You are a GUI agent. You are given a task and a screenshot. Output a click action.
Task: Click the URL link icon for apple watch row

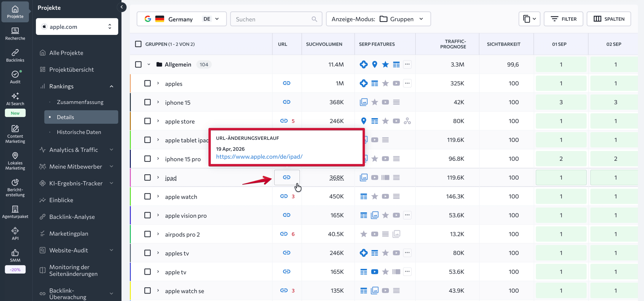pos(284,196)
